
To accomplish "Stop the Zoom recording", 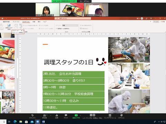I will click(x=94, y=115).
